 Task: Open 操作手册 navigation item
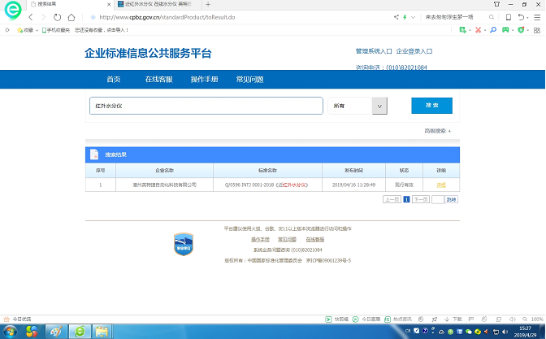click(204, 80)
